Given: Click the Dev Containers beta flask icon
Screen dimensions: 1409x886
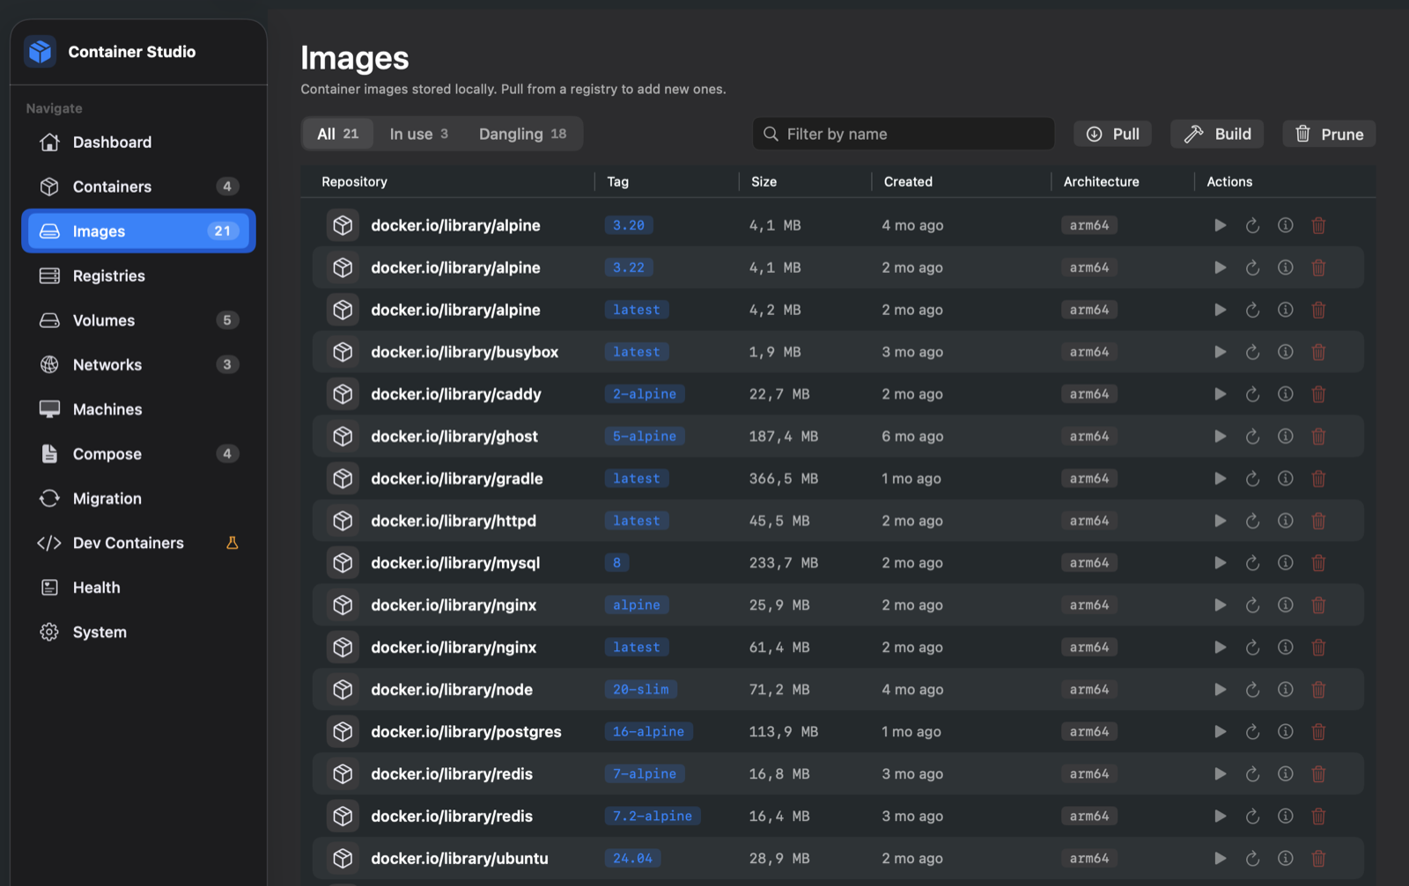Looking at the screenshot, I should click(x=232, y=543).
